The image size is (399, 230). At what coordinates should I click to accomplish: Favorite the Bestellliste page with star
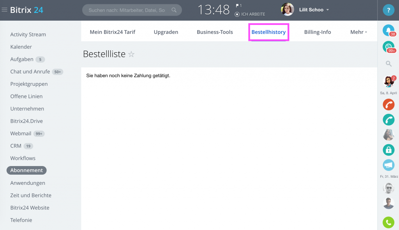click(x=131, y=54)
